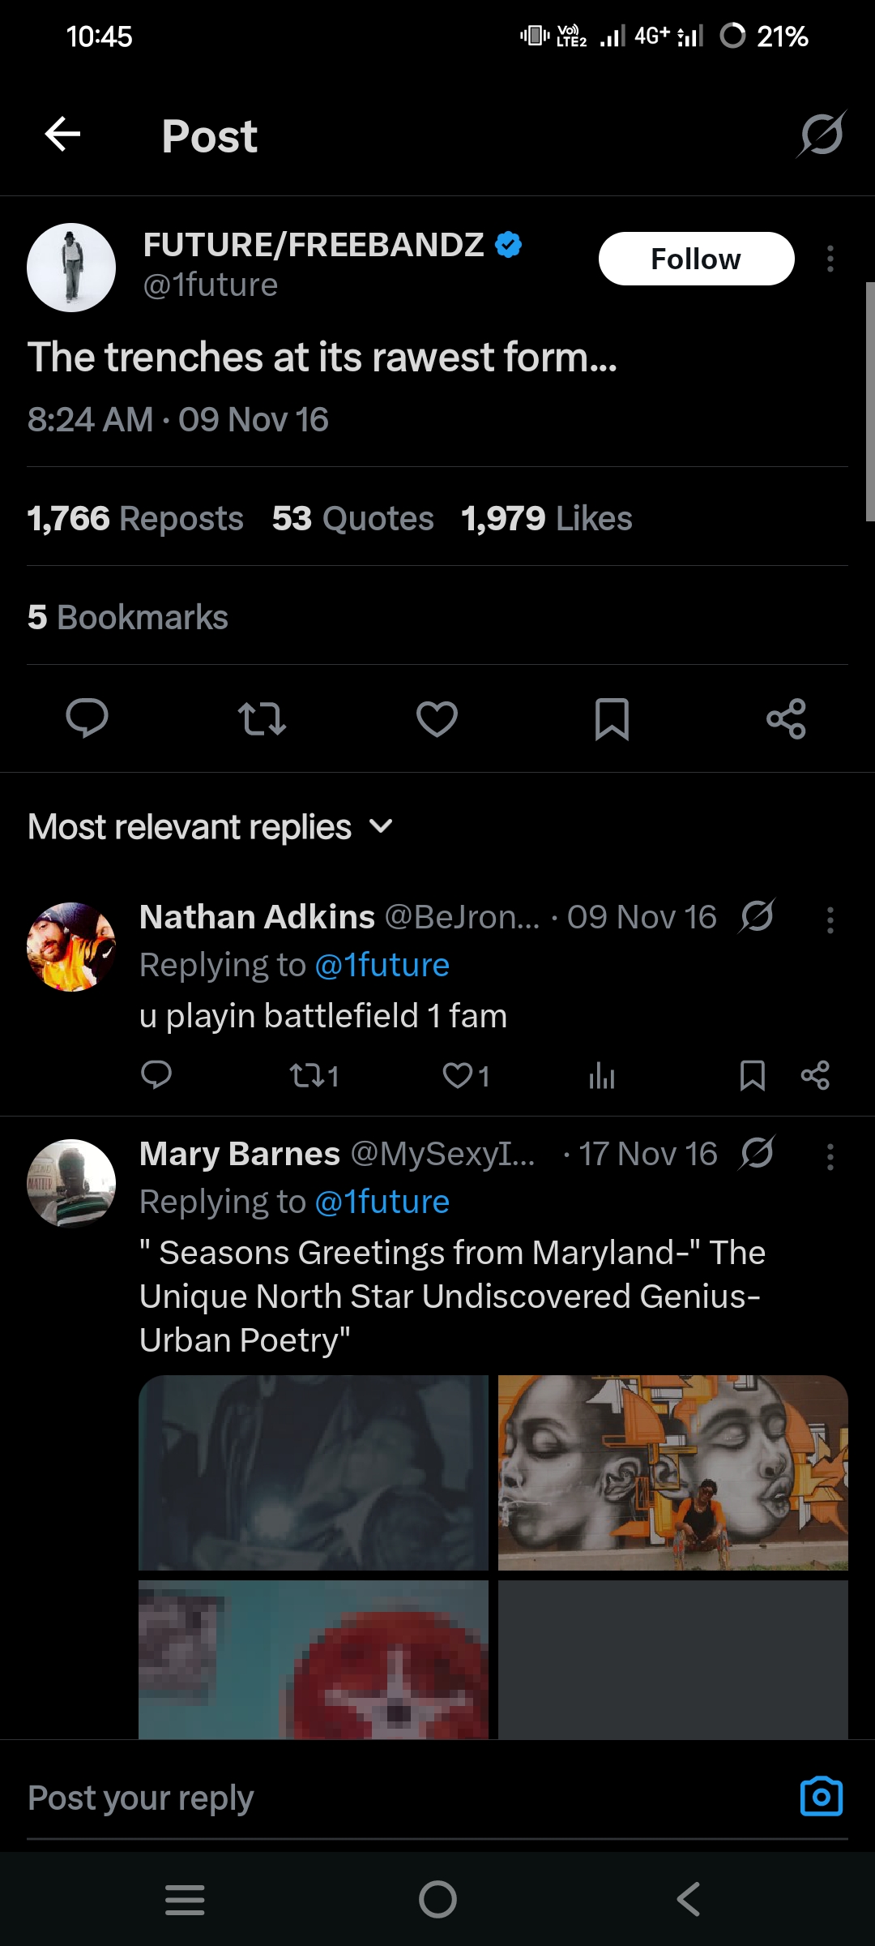Bookmark the main post

(612, 718)
